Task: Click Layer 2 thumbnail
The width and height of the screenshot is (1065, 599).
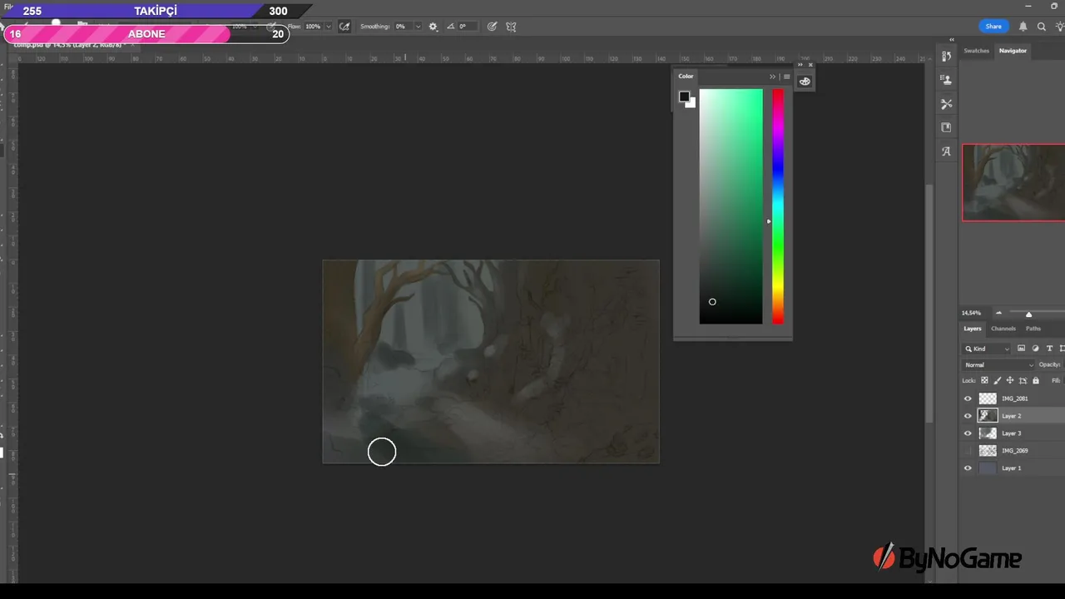Action: [988, 416]
